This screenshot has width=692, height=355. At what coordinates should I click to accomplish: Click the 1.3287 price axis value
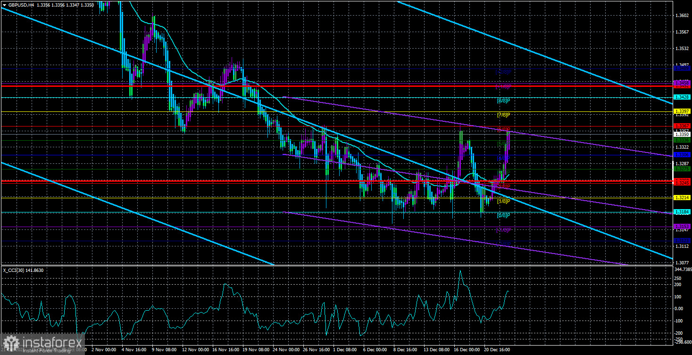click(682, 164)
